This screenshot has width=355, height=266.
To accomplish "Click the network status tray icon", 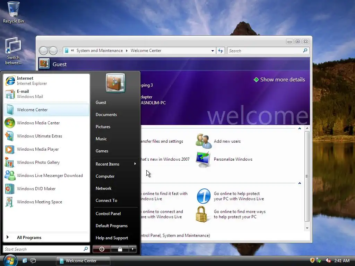I will pyautogui.click(x=319, y=260).
